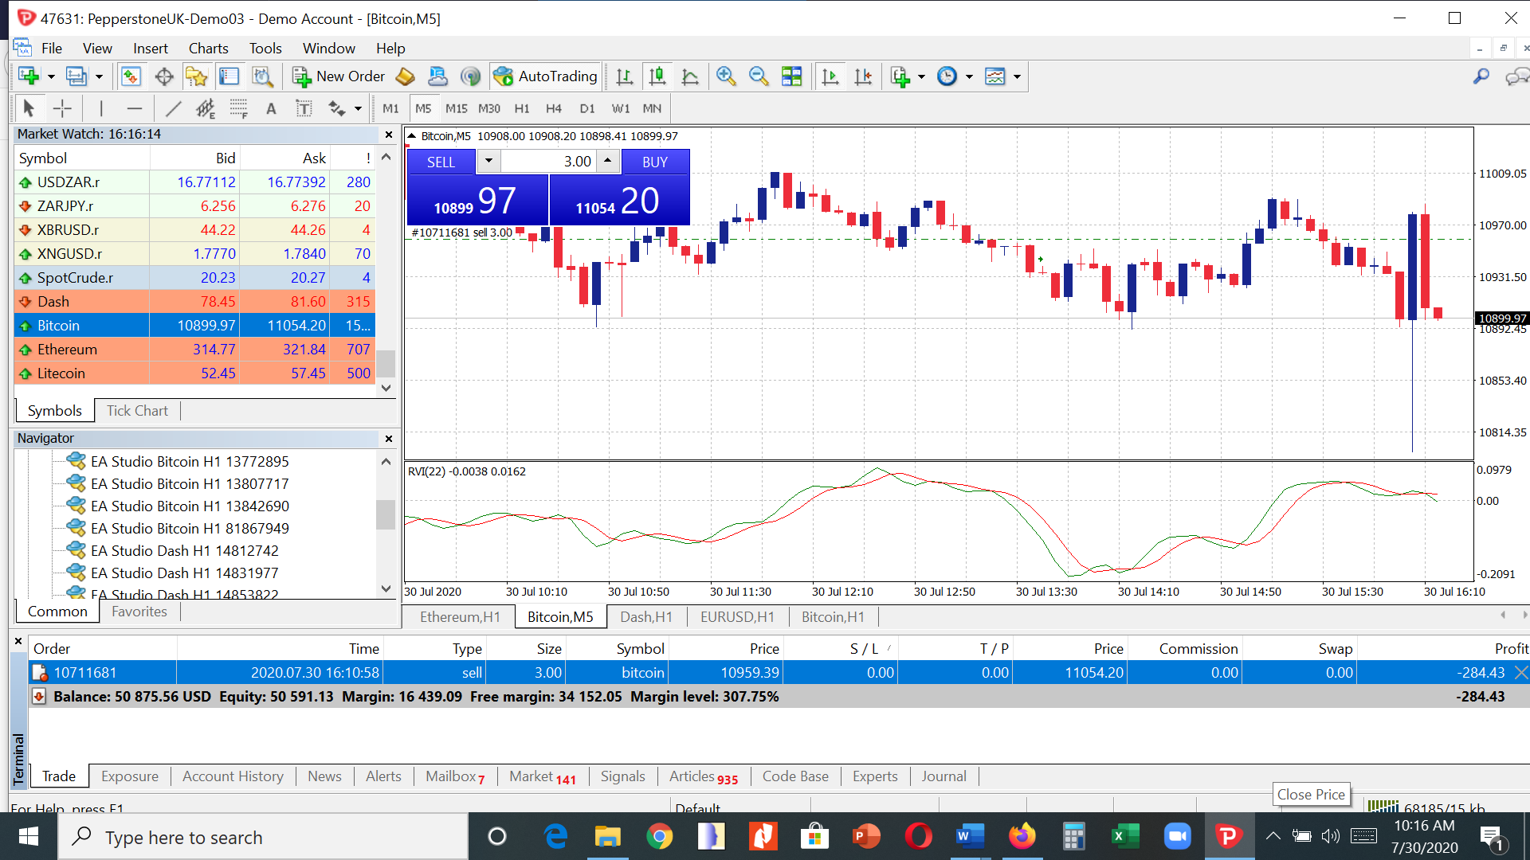Switch chart to bar chart icon
The height and width of the screenshot is (860, 1530).
[624, 76]
